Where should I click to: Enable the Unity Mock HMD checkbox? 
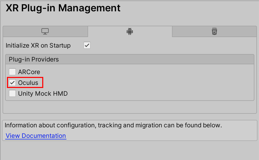[x=12, y=93]
